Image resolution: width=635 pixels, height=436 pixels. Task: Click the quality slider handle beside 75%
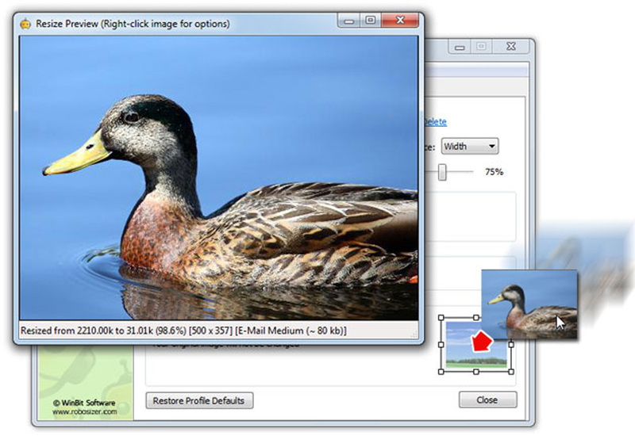pyautogui.click(x=442, y=172)
